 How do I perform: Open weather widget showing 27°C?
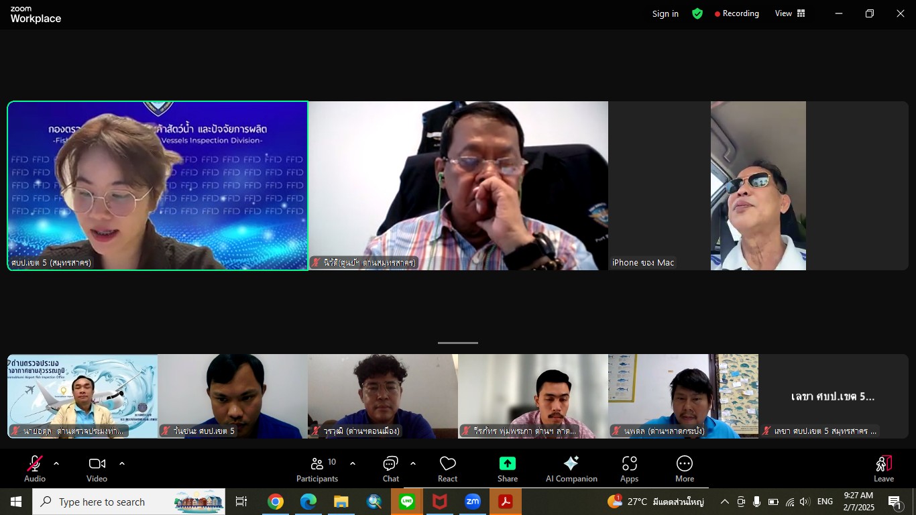656,502
